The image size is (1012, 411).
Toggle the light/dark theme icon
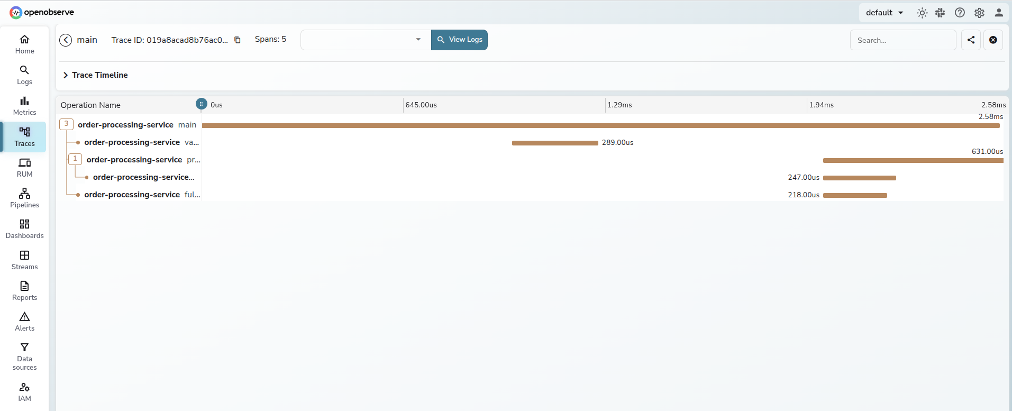coord(922,13)
